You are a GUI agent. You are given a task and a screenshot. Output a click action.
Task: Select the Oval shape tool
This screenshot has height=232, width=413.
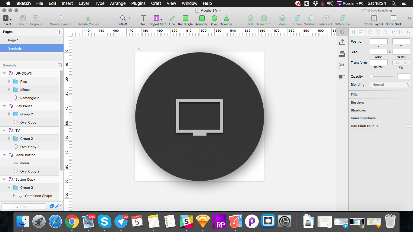pyautogui.click(x=214, y=18)
